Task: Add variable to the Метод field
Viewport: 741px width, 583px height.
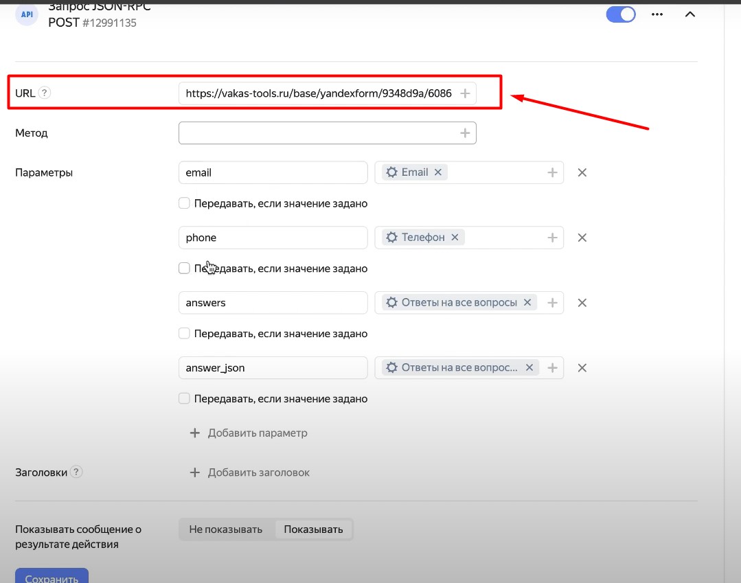Action: pos(465,133)
